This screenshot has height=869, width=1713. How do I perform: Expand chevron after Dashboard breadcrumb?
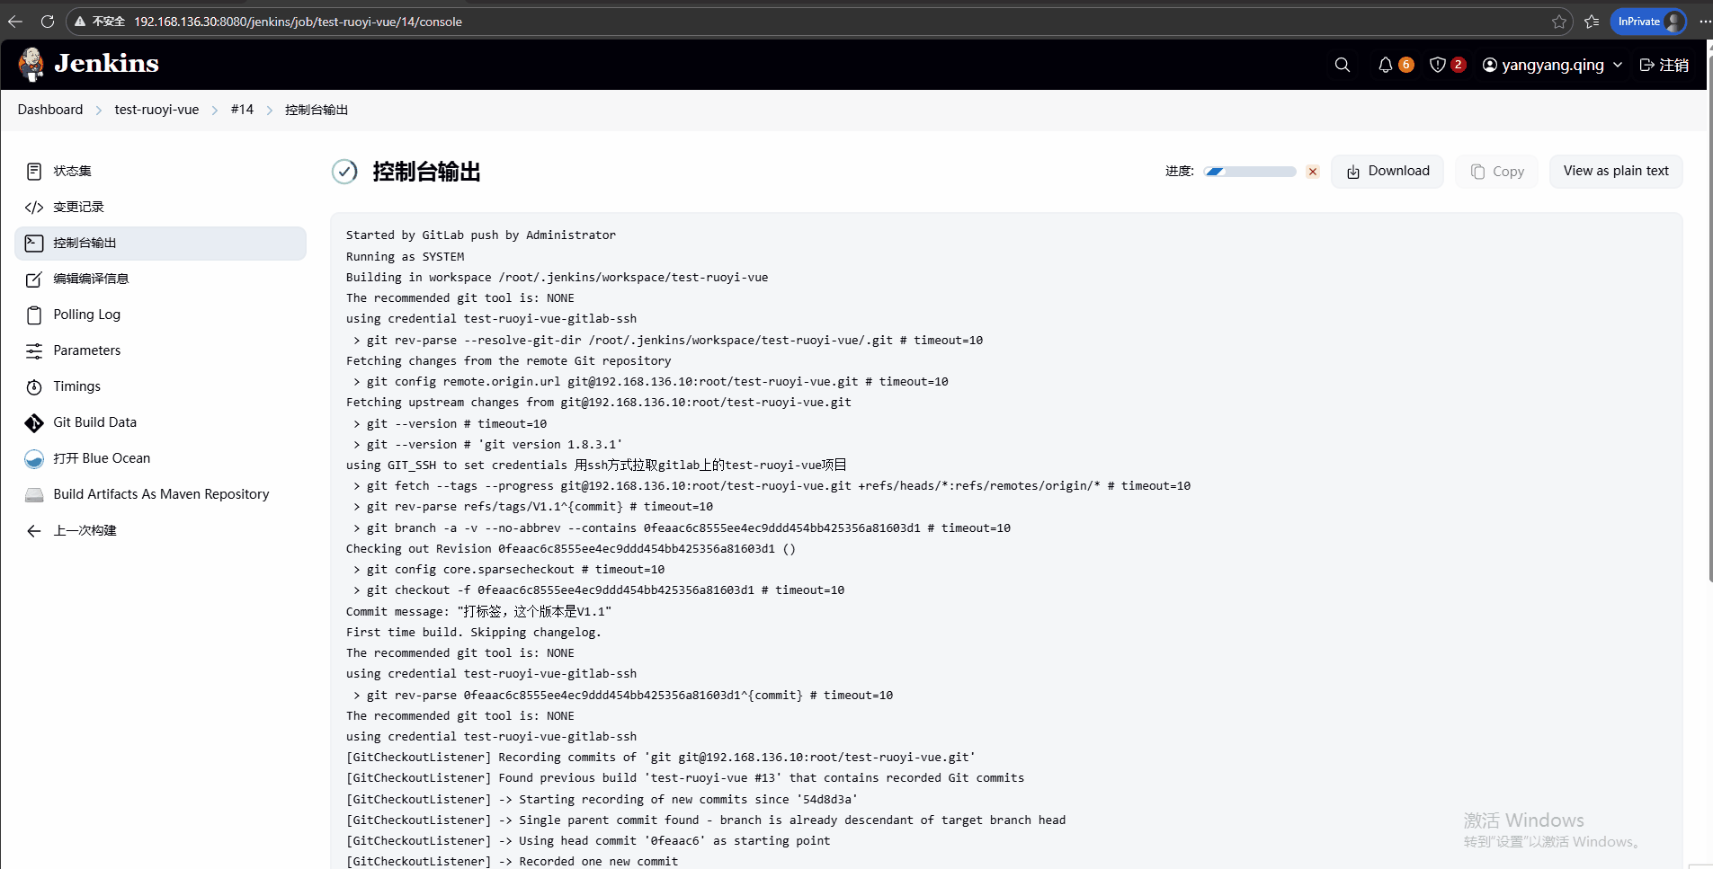[99, 111]
